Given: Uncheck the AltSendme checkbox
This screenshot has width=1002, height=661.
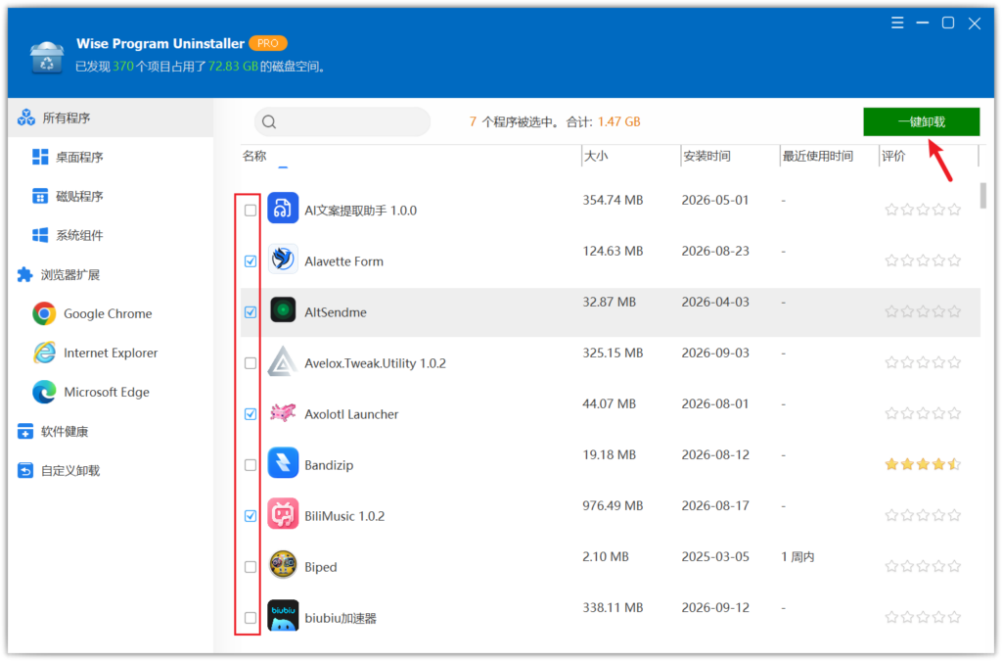Looking at the screenshot, I should [x=250, y=312].
